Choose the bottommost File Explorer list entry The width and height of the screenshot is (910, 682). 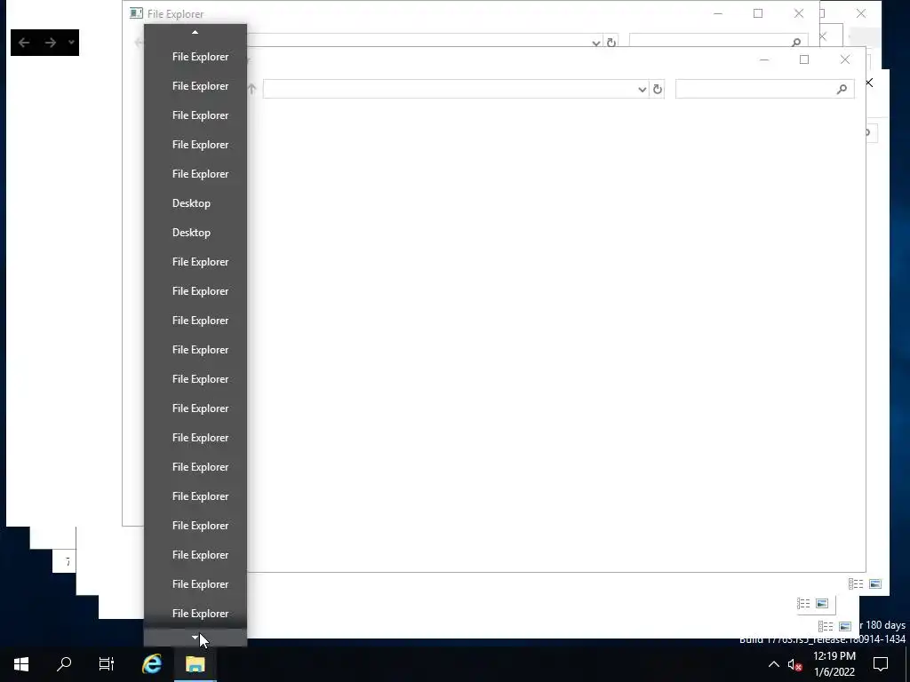tap(195, 614)
